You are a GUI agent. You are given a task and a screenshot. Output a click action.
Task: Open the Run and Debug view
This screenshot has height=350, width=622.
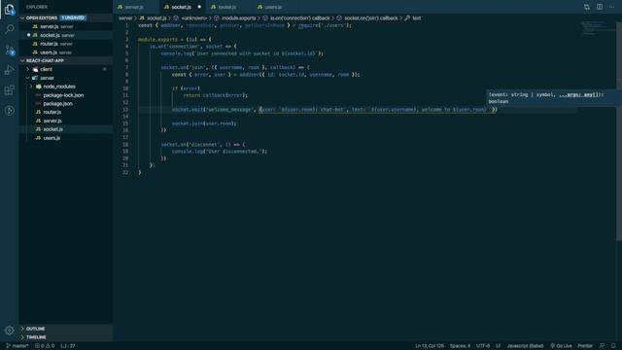[x=10, y=70]
